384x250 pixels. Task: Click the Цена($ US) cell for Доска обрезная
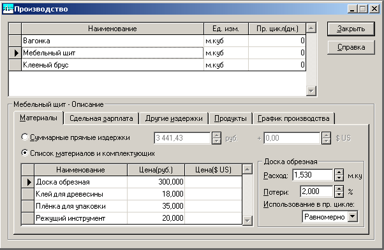coord(213,182)
